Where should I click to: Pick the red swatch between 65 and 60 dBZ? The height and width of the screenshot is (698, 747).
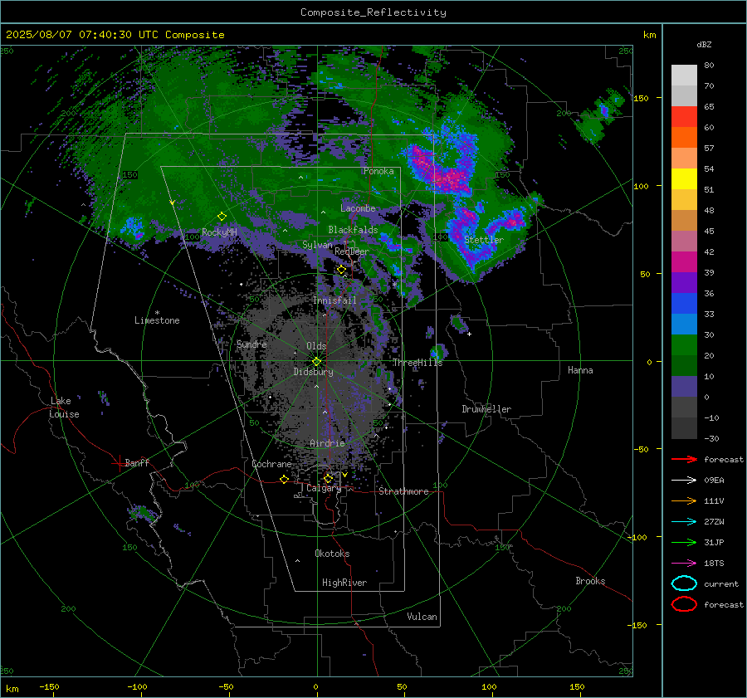pyautogui.click(x=684, y=117)
